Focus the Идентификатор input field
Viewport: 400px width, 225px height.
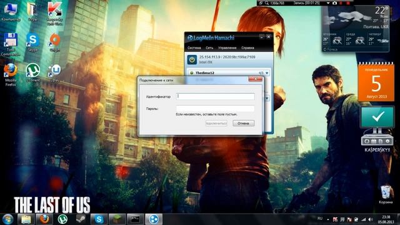pyautogui.click(x=215, y=96)
